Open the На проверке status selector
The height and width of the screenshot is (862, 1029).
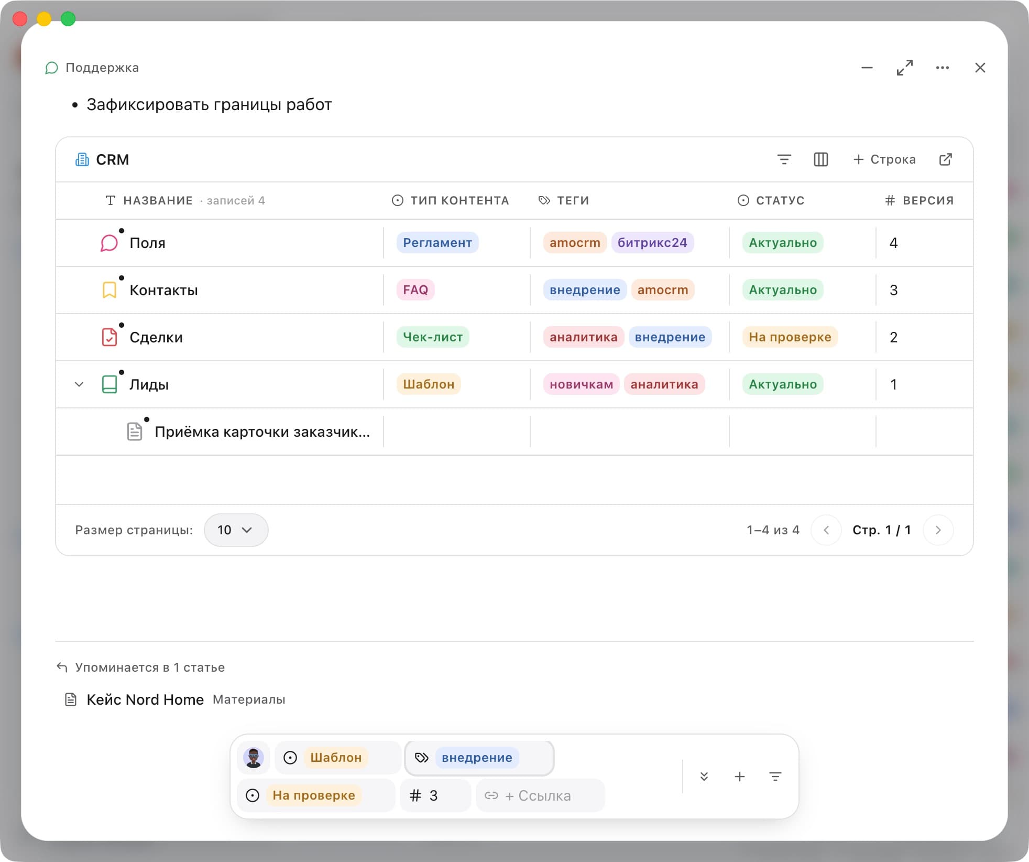(316, 795)
